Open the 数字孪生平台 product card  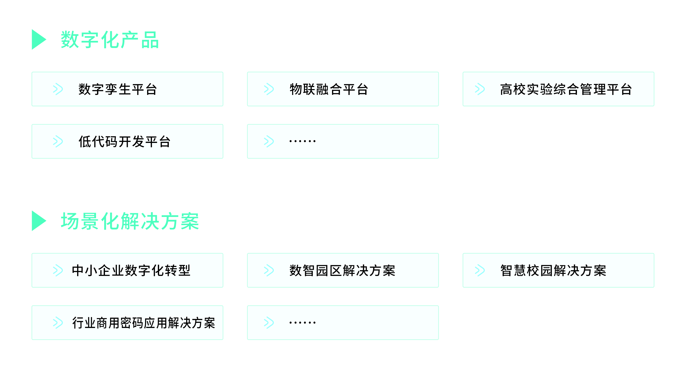point(127,89)
